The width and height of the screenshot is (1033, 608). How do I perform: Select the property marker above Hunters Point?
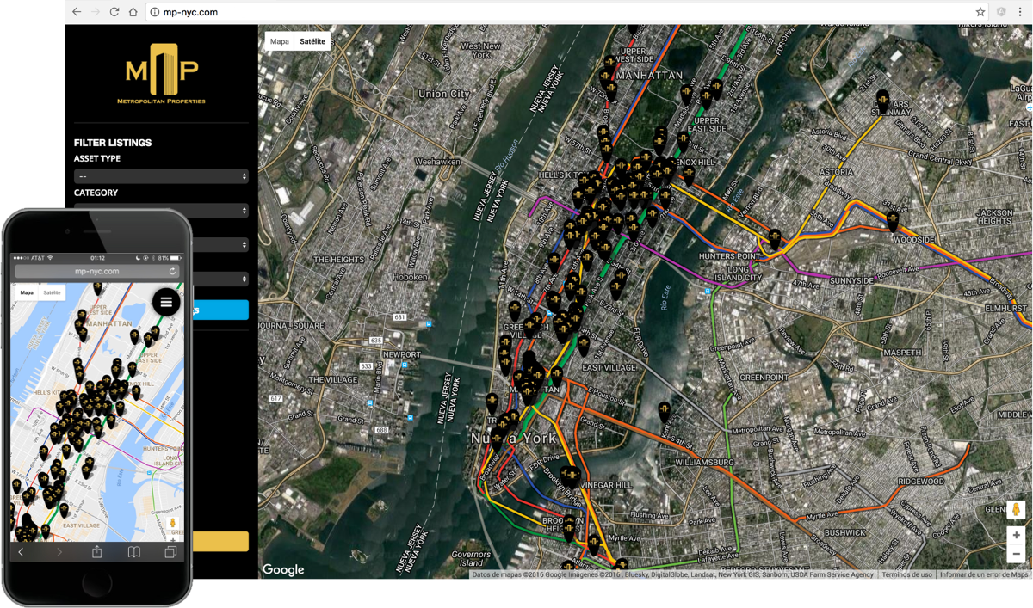(775, 239)
